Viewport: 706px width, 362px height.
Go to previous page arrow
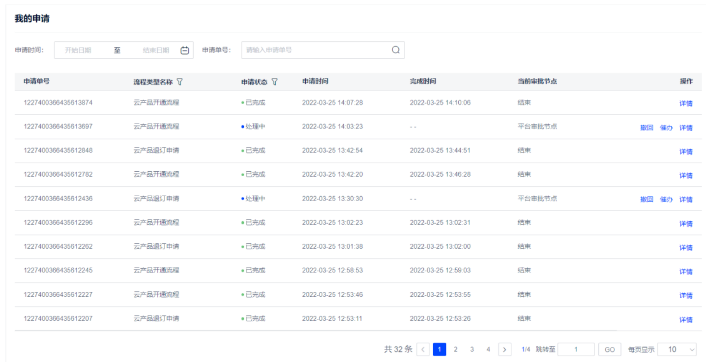(423, 349)
